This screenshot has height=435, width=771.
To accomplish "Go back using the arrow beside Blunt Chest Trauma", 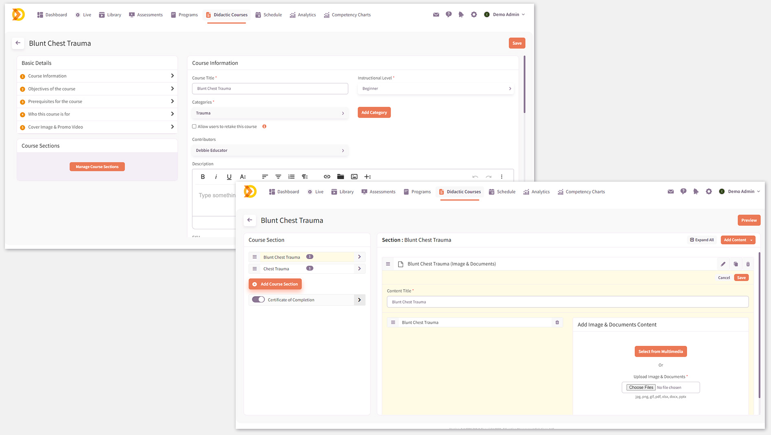I will click(x=250, y=220).
